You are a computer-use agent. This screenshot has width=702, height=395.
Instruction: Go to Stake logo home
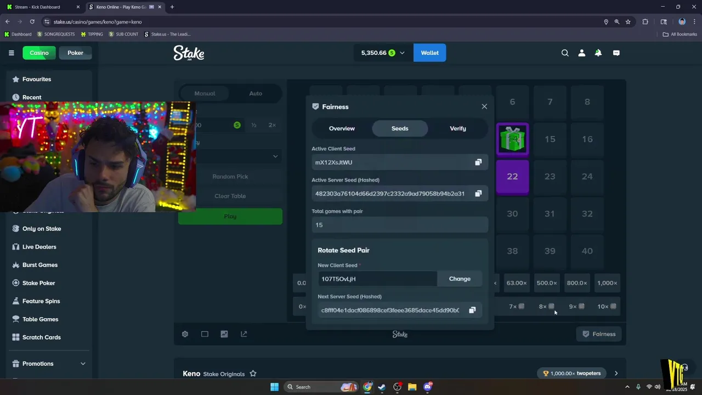point(189,53)
